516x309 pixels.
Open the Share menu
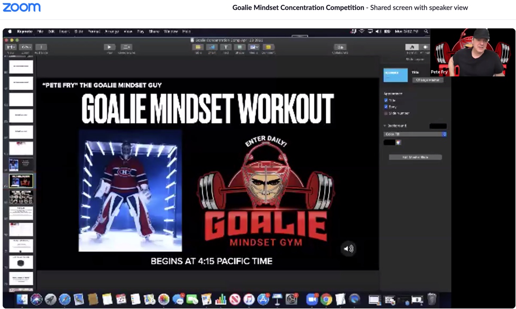point(154,32)
